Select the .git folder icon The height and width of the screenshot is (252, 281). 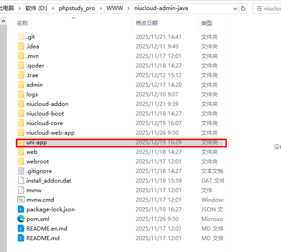pyautogui.click(x=20, y=37)
